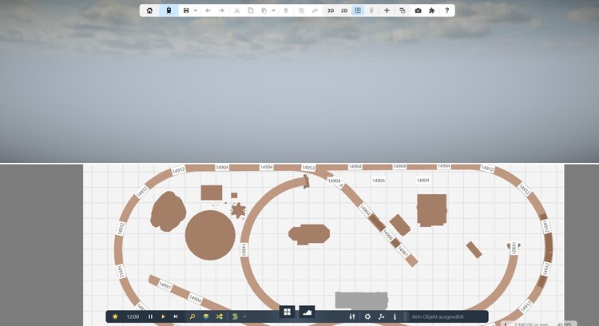Screen dimensions: 599x326
Task: Click the sliders adjust icon in bottom bar
Action: pyautogui.click(x=352, y=316)
